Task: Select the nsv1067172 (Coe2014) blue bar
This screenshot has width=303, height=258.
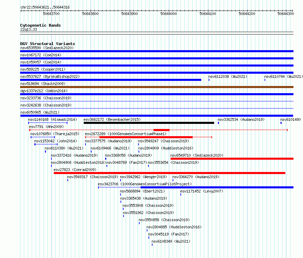Action: [157, 58]
